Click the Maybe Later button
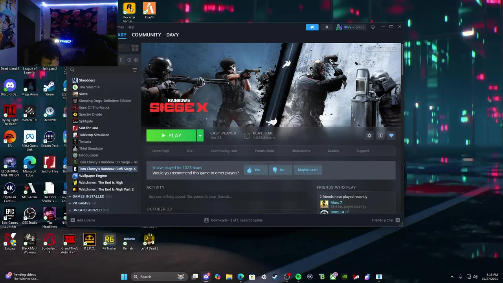The height and width of the screenshot is (283, 503). (308, 170)
